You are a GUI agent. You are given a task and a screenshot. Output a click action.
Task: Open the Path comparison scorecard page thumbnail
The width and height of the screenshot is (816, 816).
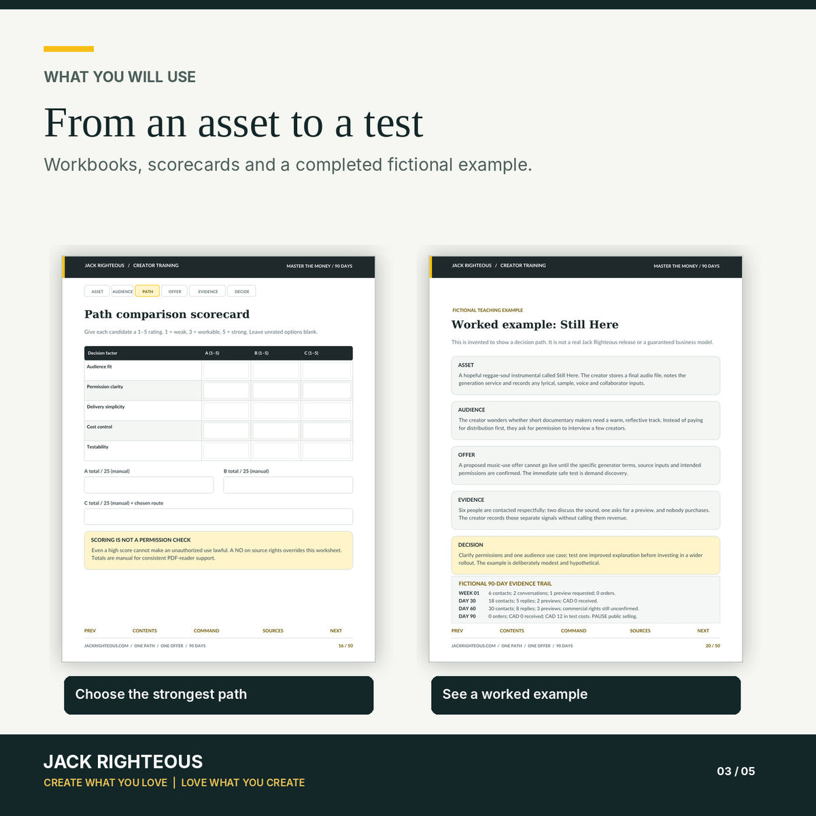pos(218,459)
